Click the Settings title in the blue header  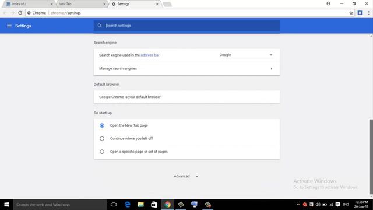coord(23,26)
